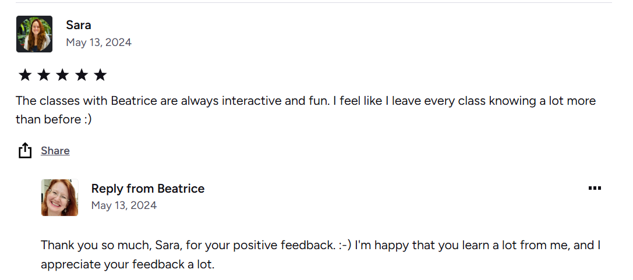This screenshot has width=633, height=280.
Task: Click the first rating star
Action: 24,75
